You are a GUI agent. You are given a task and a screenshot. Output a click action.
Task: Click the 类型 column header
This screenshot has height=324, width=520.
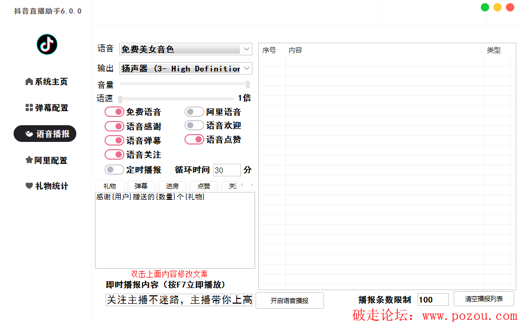[493, 50]
